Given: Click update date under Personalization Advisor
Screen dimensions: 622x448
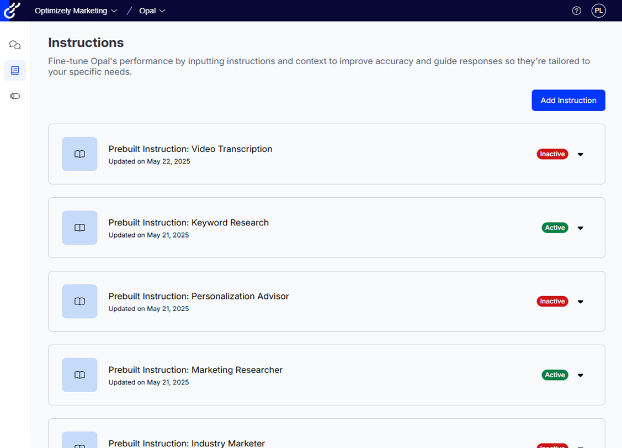Looking at the screenshot, I should click(148, 309).
